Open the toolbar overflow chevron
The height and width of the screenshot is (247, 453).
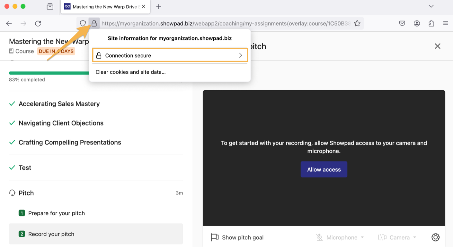[x=431, y=6]
